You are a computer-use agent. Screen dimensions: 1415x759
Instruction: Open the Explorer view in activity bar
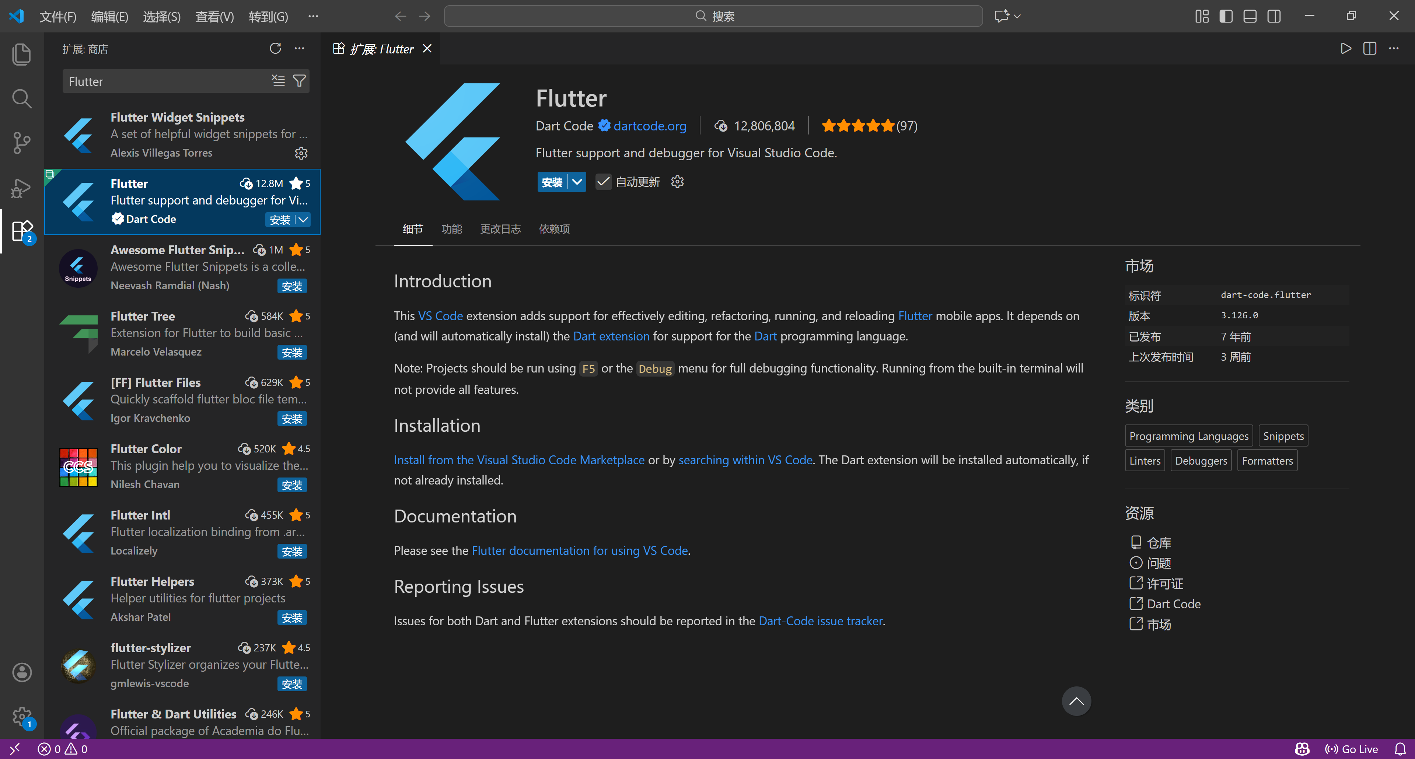click(x=21, y=54)
